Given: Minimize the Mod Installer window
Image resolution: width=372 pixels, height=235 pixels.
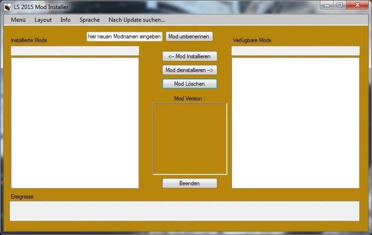Looking at the screenshot, I should [x=328, y=5].
